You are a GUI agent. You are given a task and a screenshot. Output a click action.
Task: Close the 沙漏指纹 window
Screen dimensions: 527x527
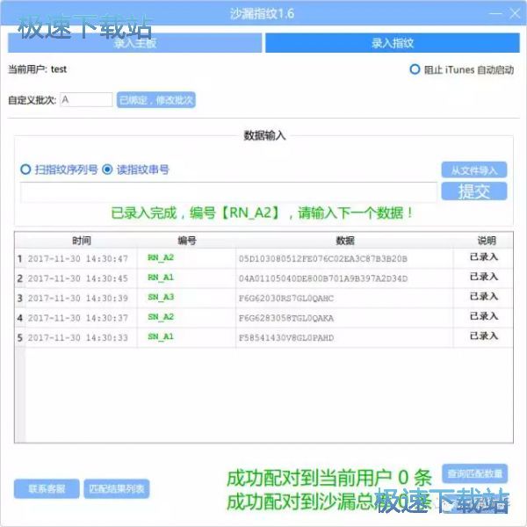(515, 14)
